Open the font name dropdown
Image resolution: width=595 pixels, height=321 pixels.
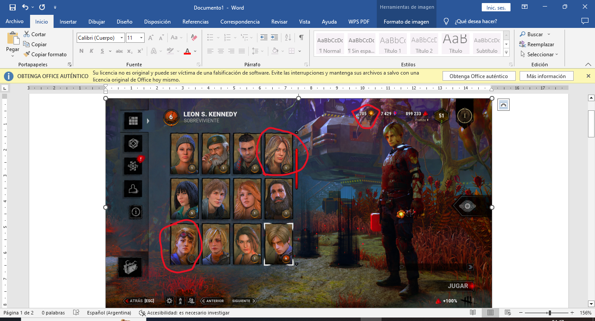point(122,38)
